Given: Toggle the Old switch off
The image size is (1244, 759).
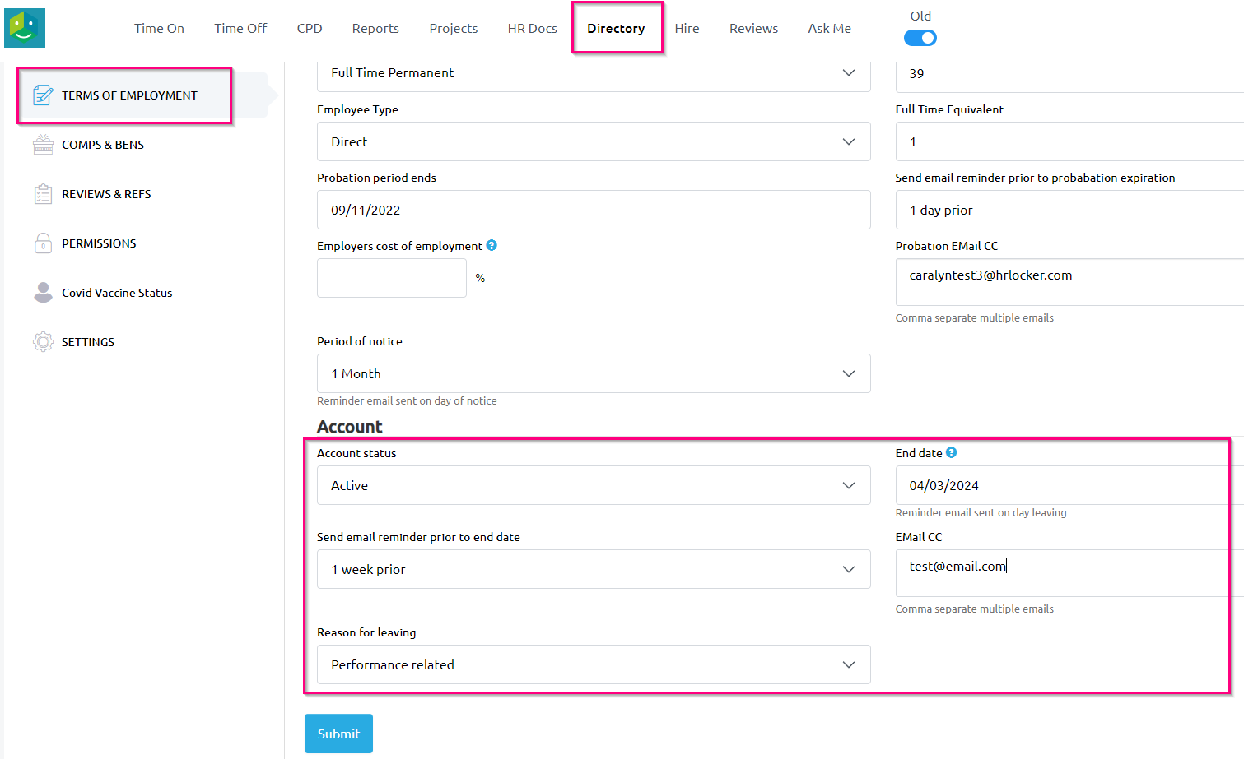Looking at the screenshot, I should click(920, 38).
